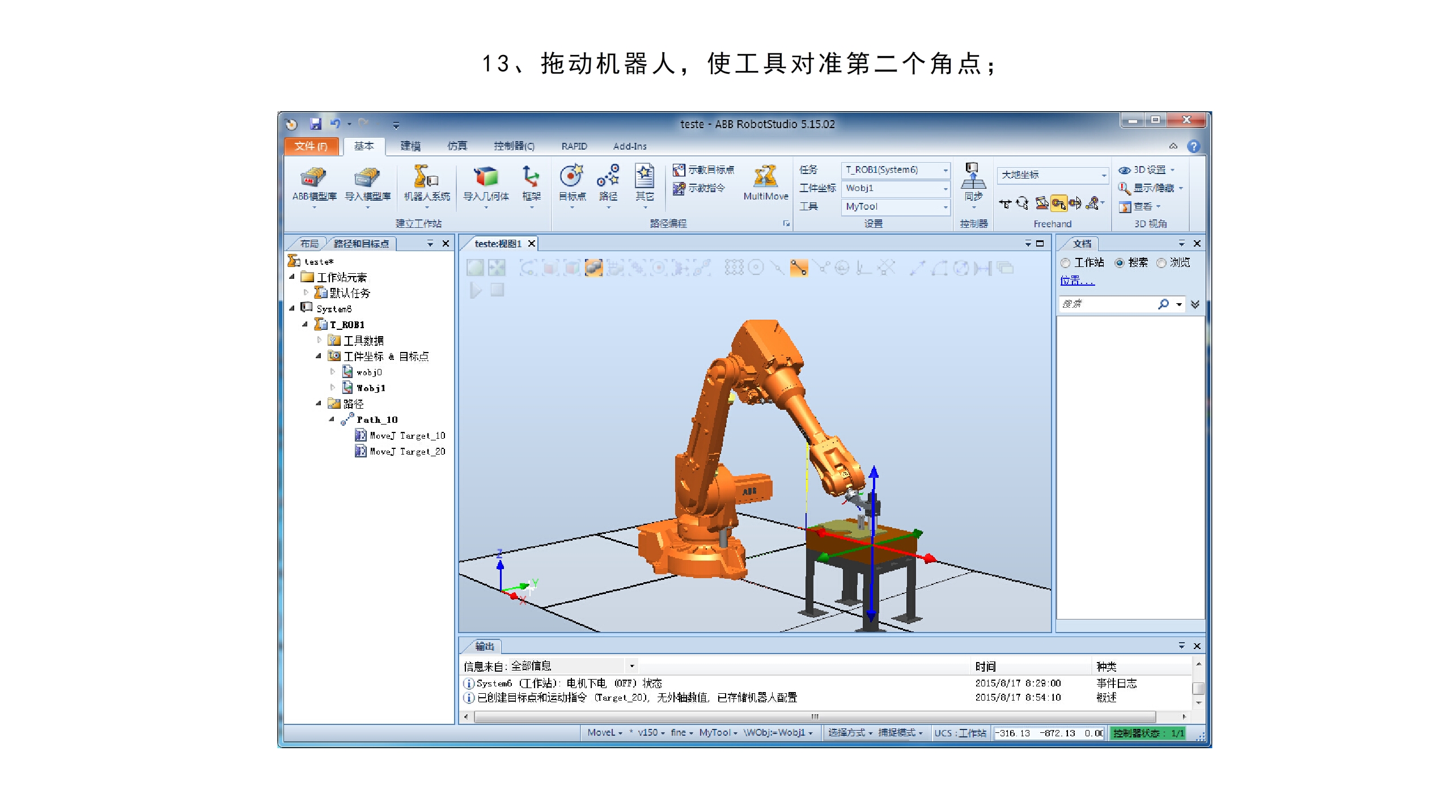Select the Jog Joint freehand tool

(1041, 203)
